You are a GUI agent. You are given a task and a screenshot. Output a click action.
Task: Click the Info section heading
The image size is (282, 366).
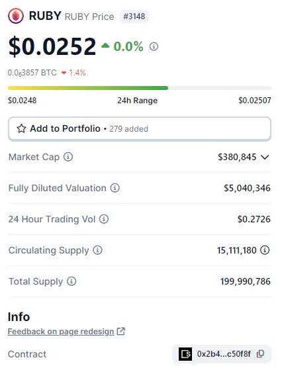(x=19, y=317)
